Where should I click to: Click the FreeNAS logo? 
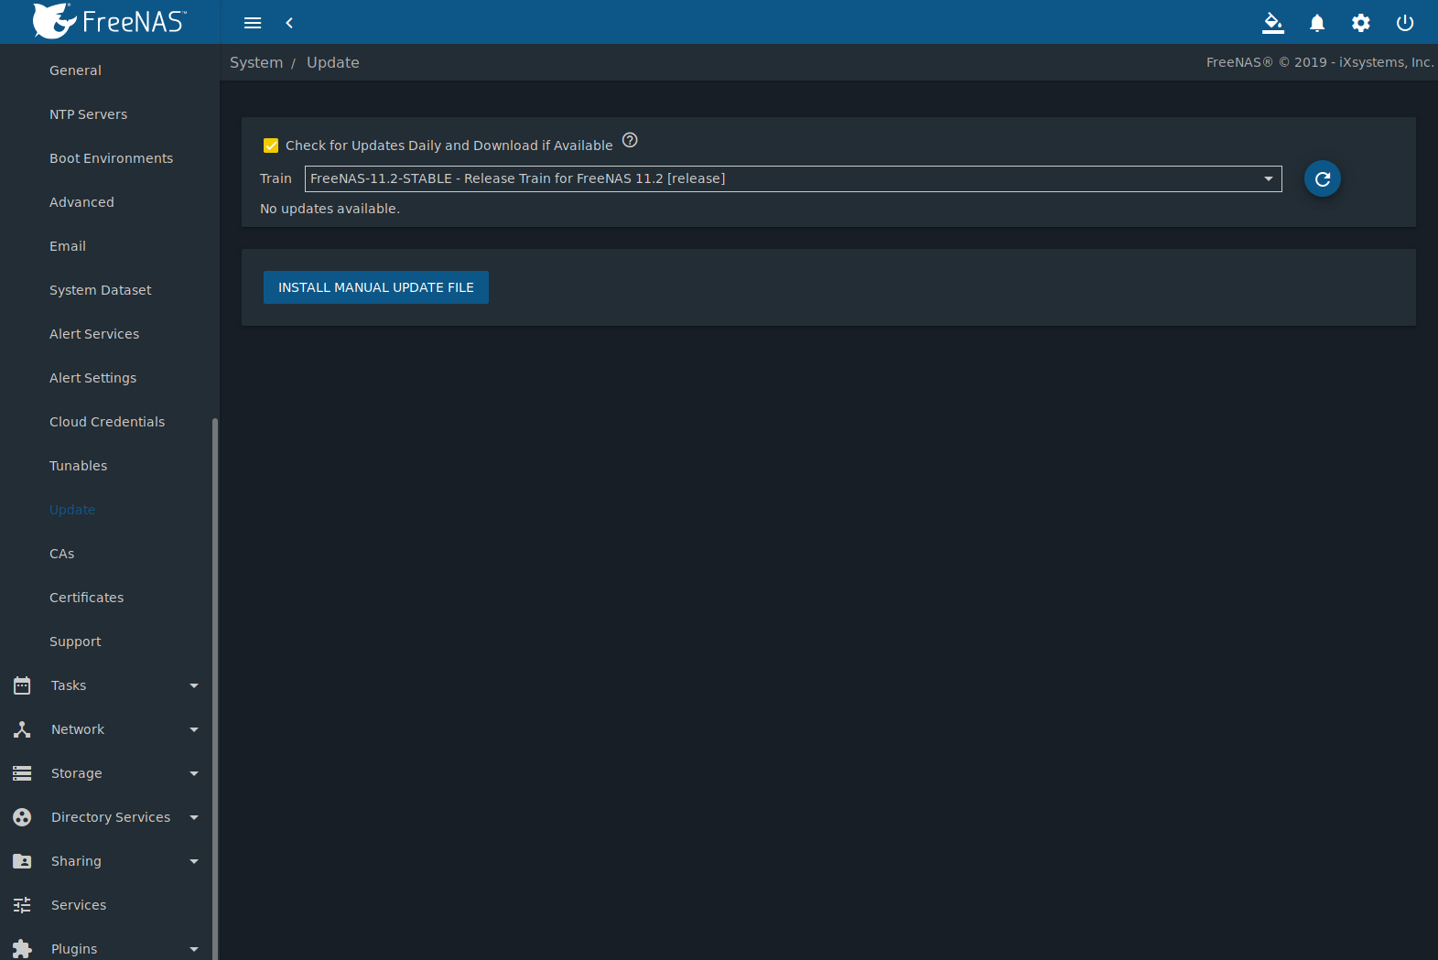(x=109, y=21)
